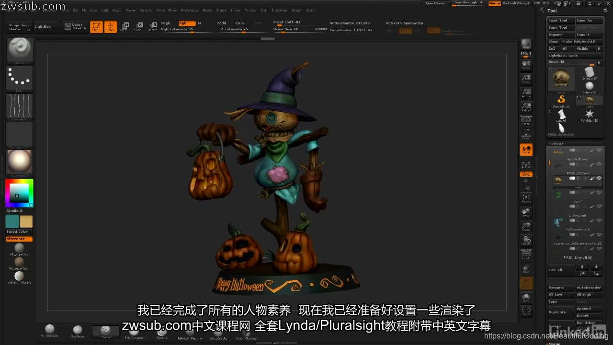The width and height of the screenshot is (613, 345).
Task: Open the large current tool thumbnail
Action: pyautogui.click(x=561, y=80)
